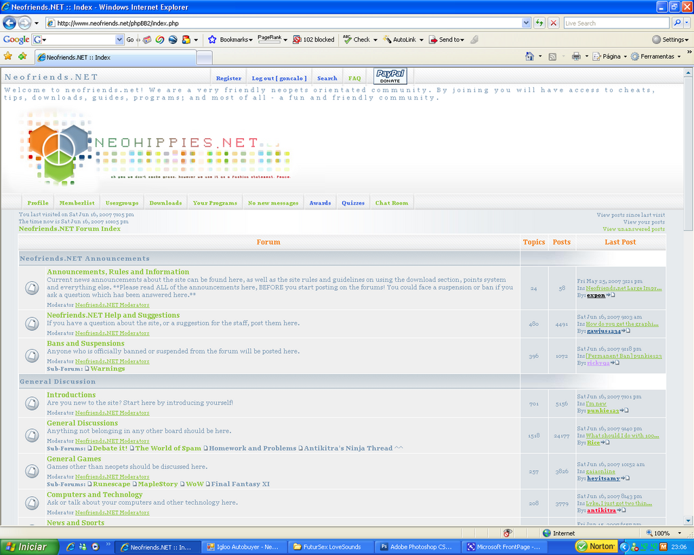Screen dimensions: 694x555
Task: Click into the Live Search input field
Action: tap(615, 23)
